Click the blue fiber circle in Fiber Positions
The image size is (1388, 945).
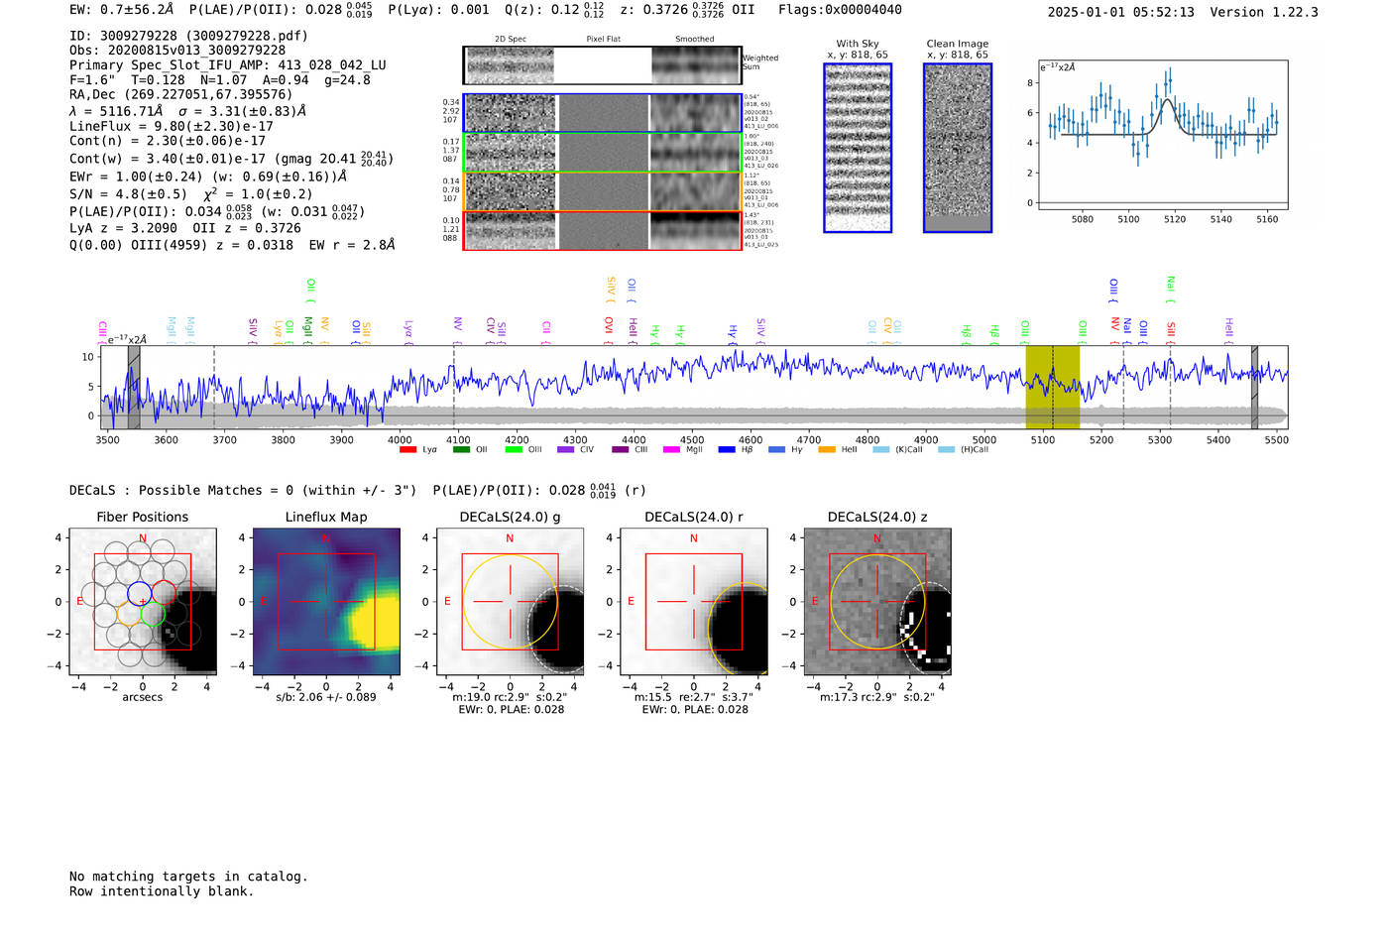140,594
